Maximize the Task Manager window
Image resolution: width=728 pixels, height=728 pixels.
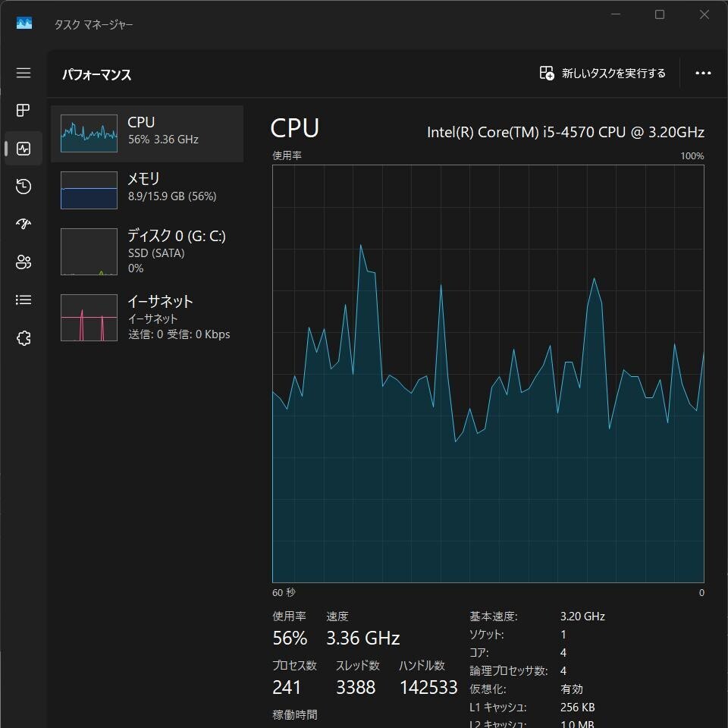(x=659, y=14)
